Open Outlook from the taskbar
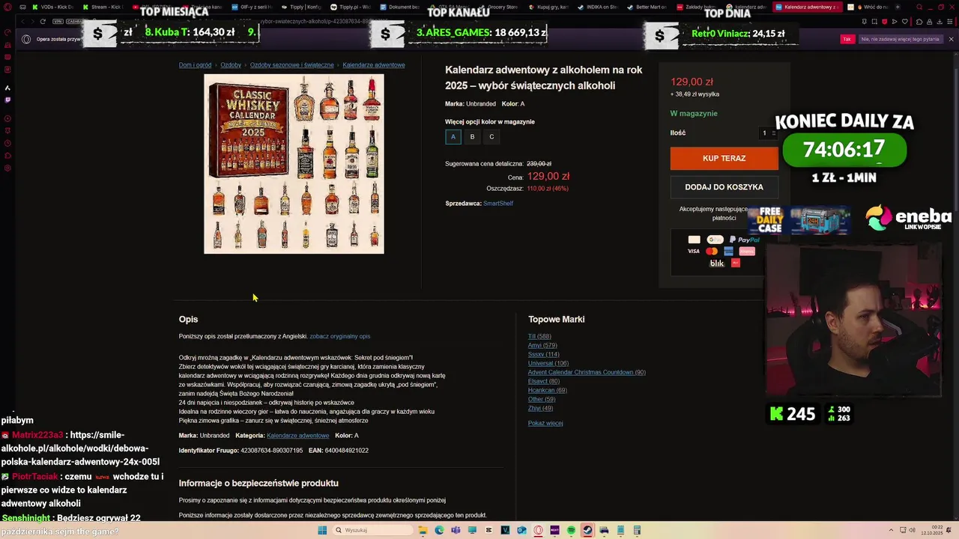This screenshot has height=539, width=959. click(521, 530)
